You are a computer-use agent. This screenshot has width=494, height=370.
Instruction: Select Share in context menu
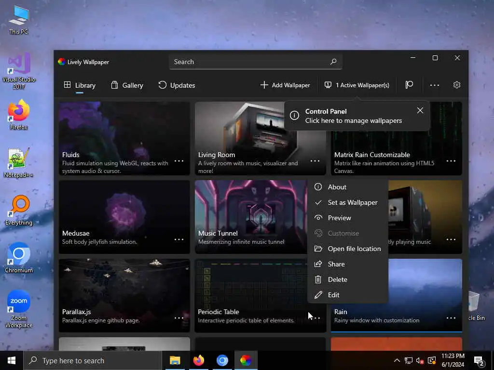click(347, 264)
